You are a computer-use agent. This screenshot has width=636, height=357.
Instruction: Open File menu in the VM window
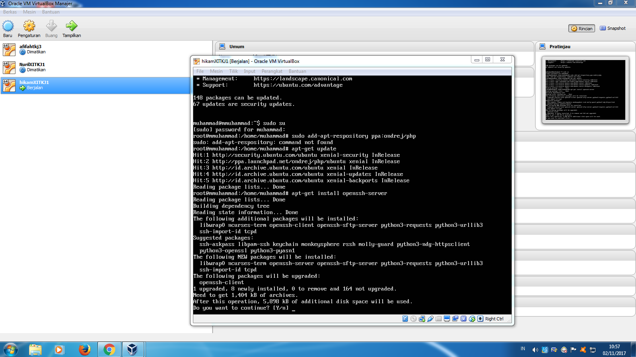(200, 71)
